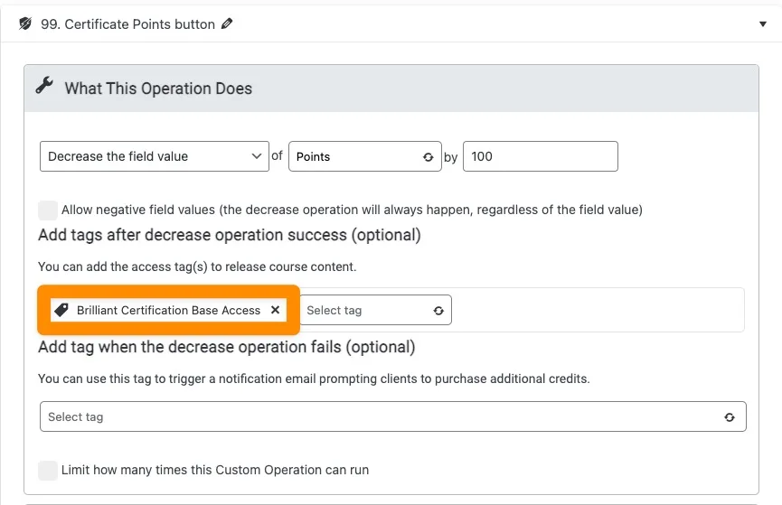The height and width of the screenshot is (505, 782).
Task: Click the icon left of '99. Certificate Points button'
Action: tap(25, 24)
